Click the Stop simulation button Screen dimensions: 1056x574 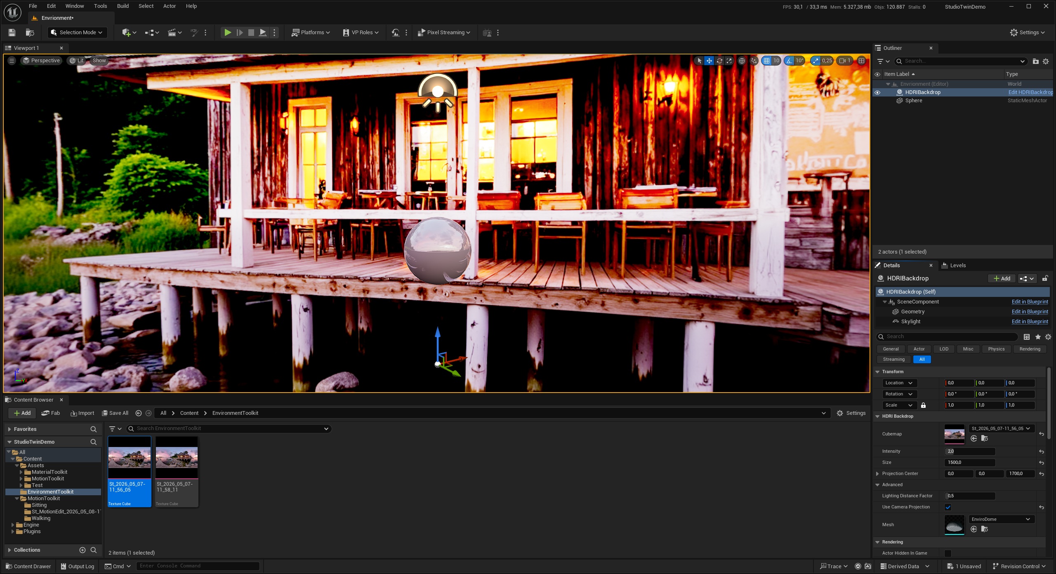tap(251, 33)
